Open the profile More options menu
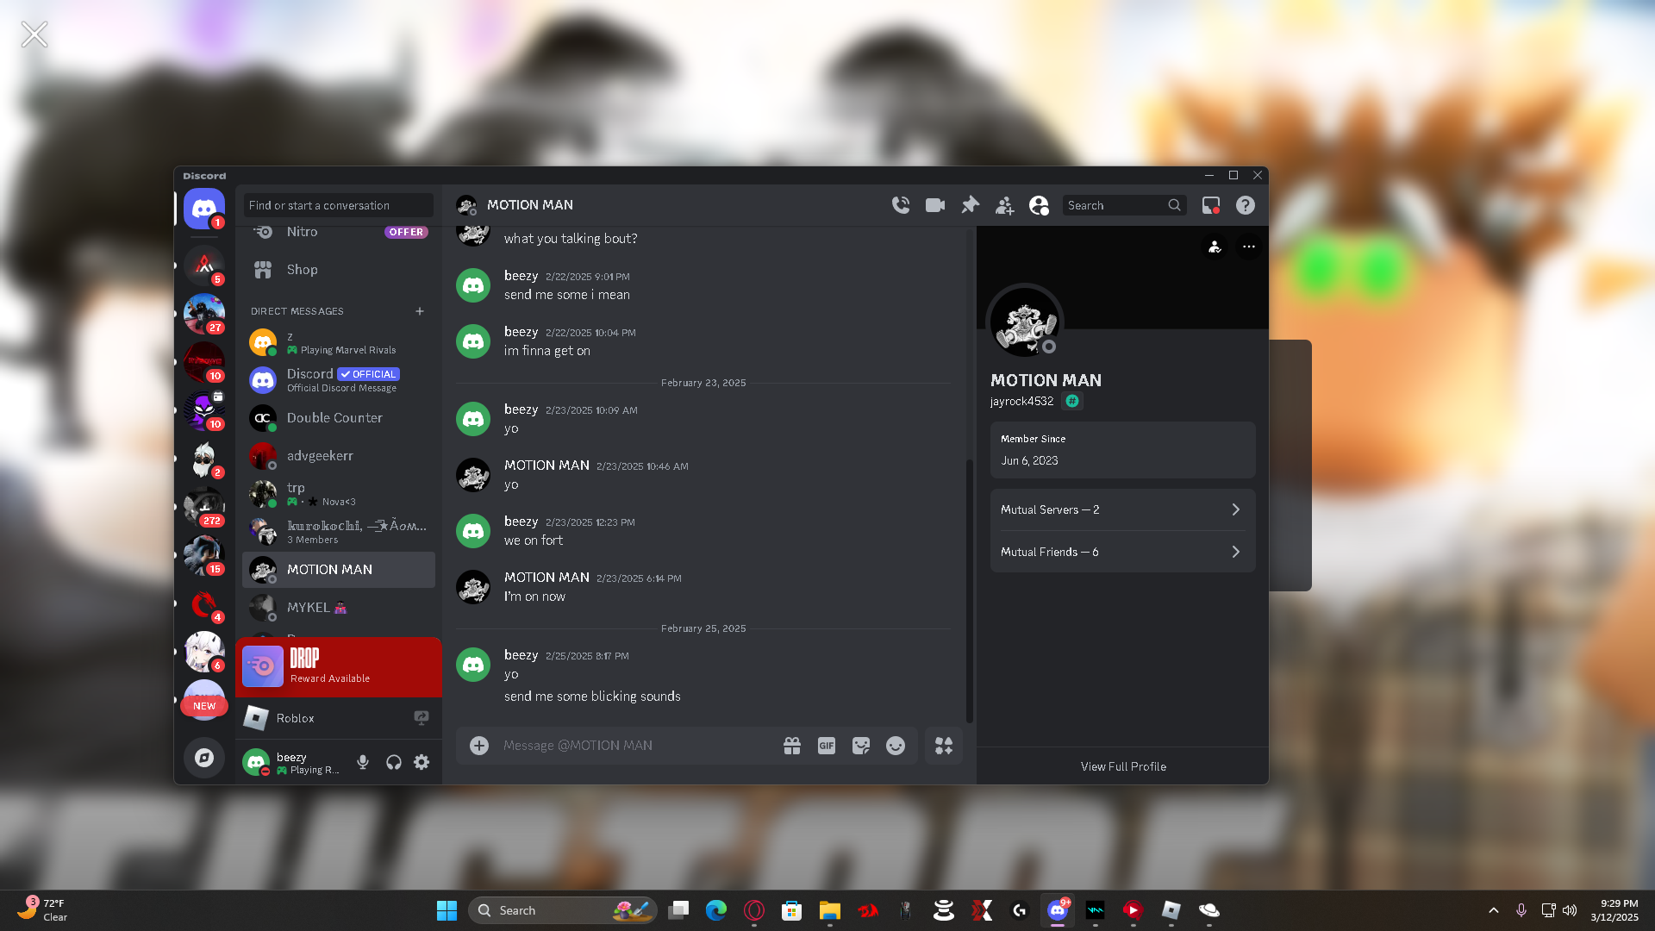1655x931 pixels. click(x=1249, y=247)
